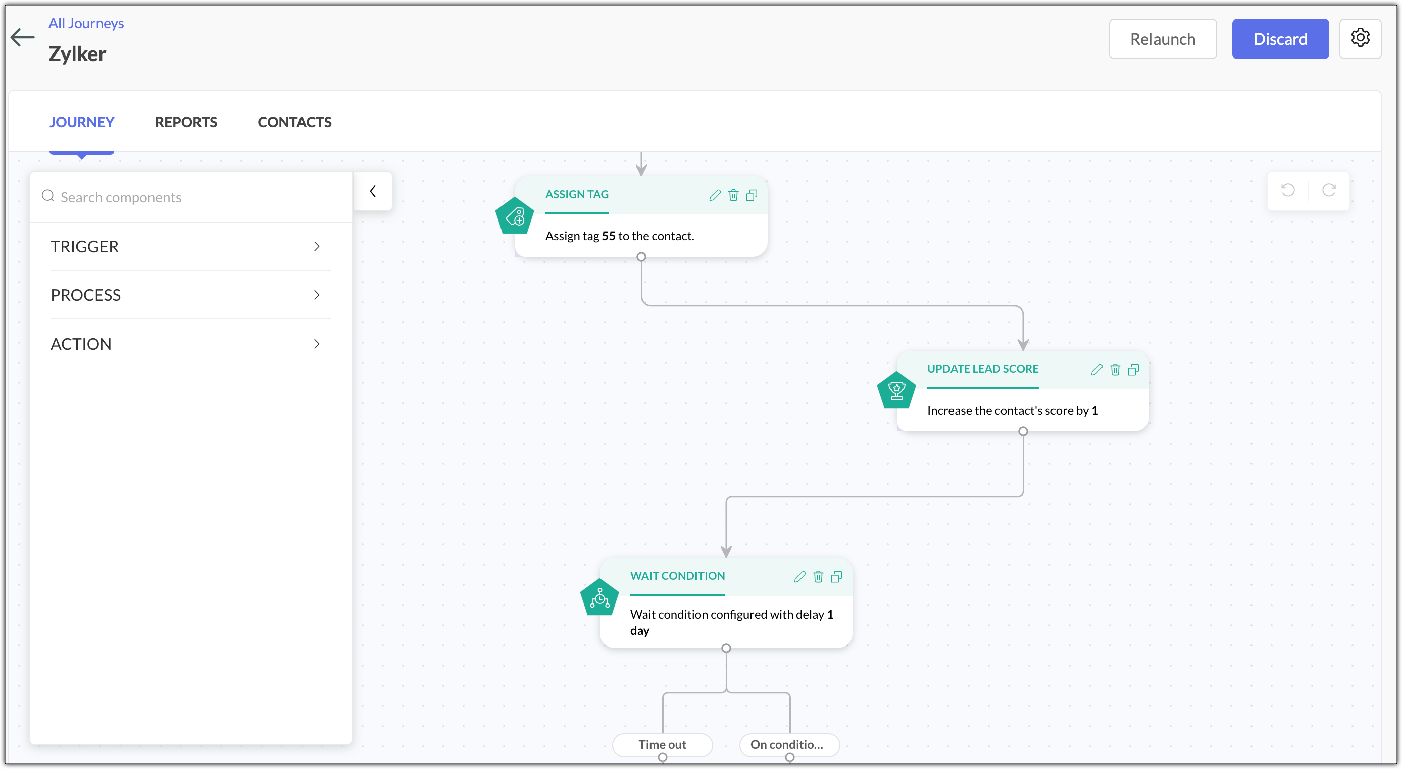Viewport: 1402px width, 769px height.
Task: Click the Discard button
Action: pyautogui.click(x=1281, y=38)
